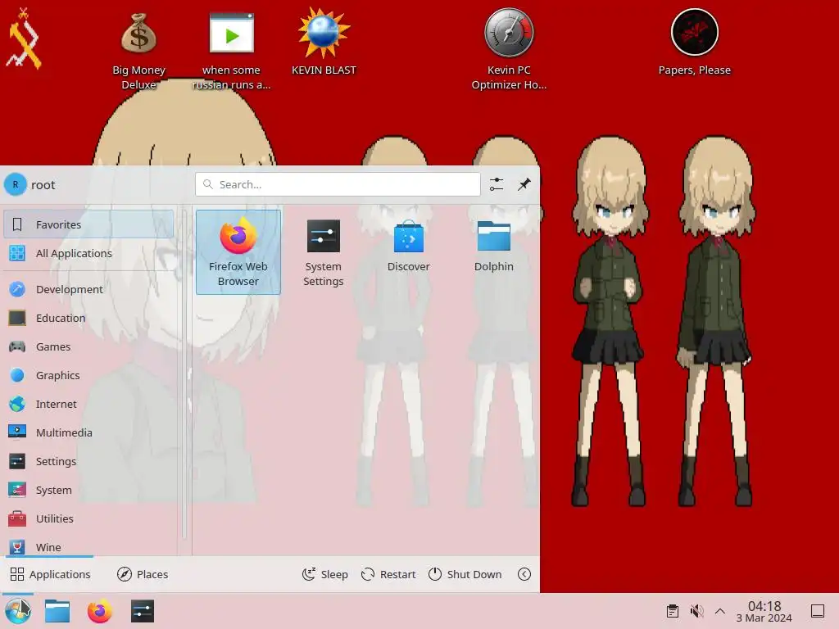Open Discover from Favorites grid
Image resolution: width=839 pixels, height=629 pixels.
click(x=408, y=245)
